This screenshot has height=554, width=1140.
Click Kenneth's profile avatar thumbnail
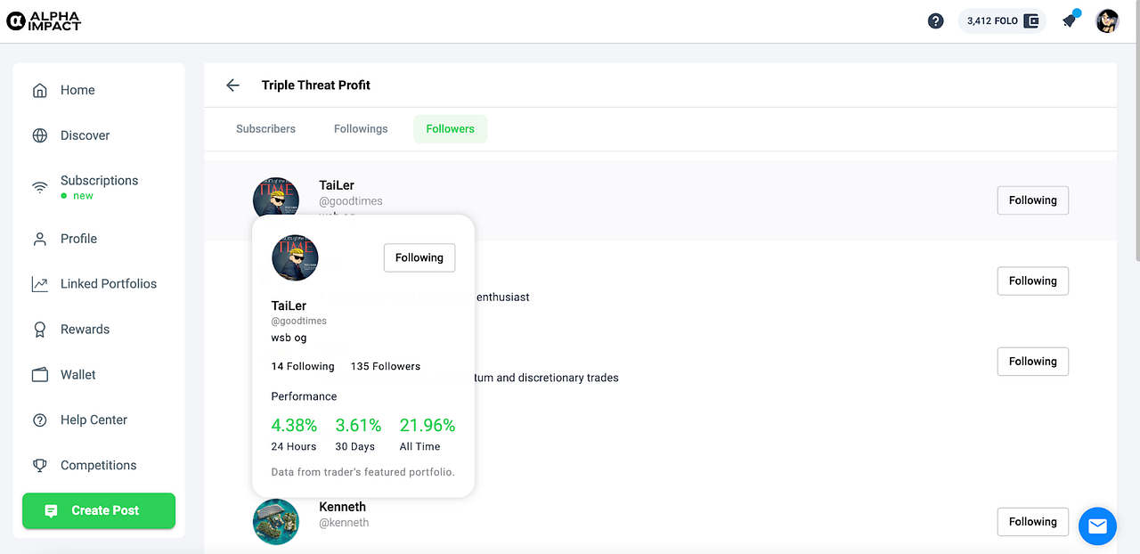[x=276, y=521]
